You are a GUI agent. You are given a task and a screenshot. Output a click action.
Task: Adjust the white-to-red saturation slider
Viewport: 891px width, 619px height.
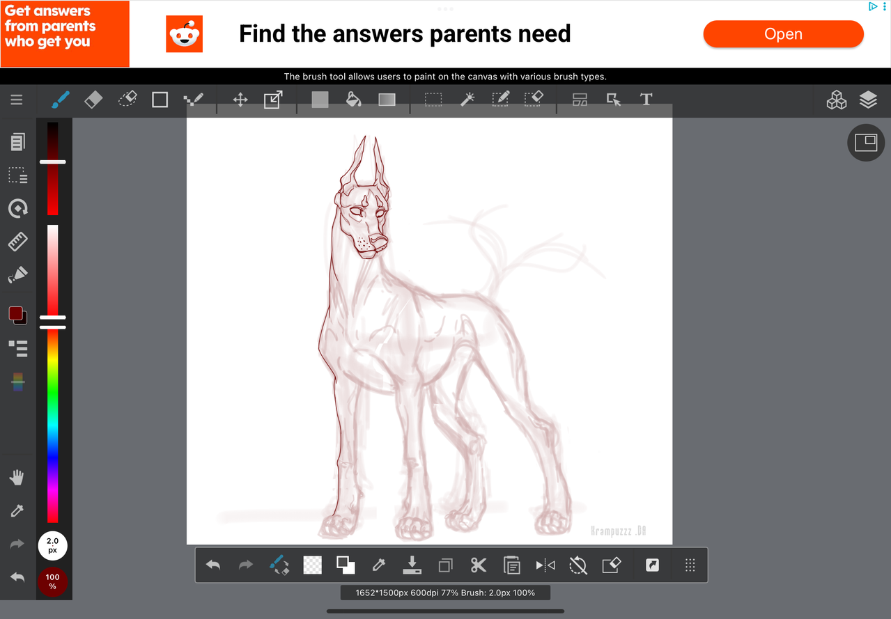click(x=53, y=270)
